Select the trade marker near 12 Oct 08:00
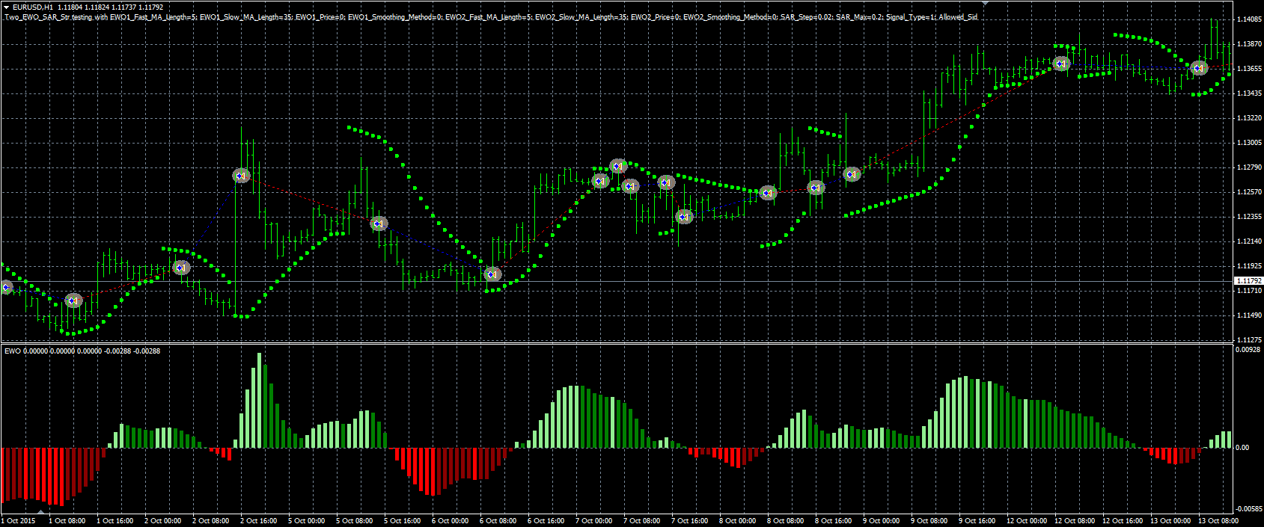The width and height of the screenshot is (1264, 527). click(1060, 64)
